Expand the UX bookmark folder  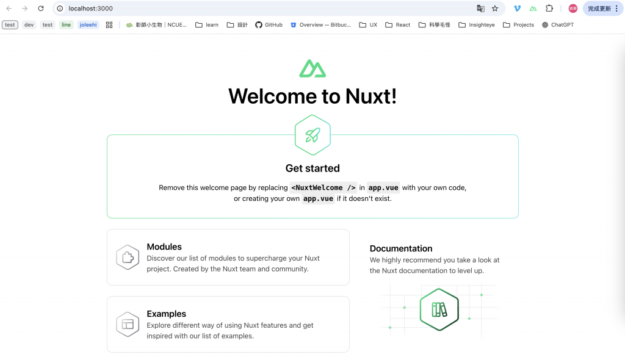click(x=368, y=24)
